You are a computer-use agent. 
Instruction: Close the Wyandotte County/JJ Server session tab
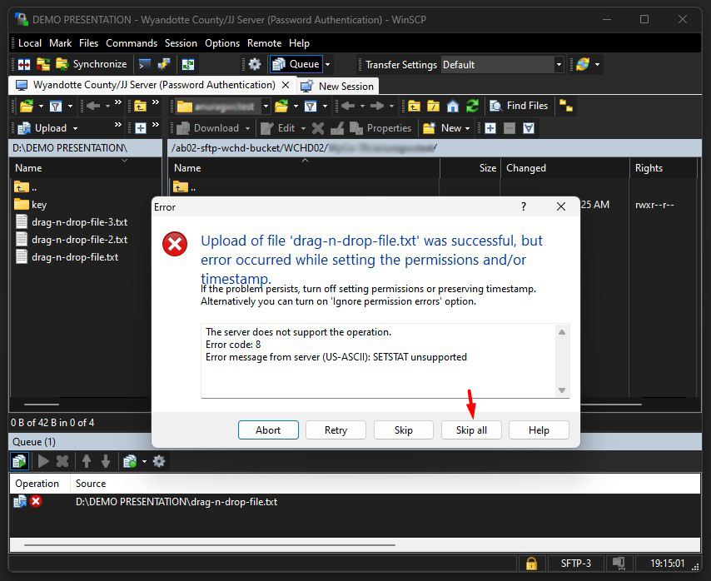pyautogui.click(x=286, y=85)
